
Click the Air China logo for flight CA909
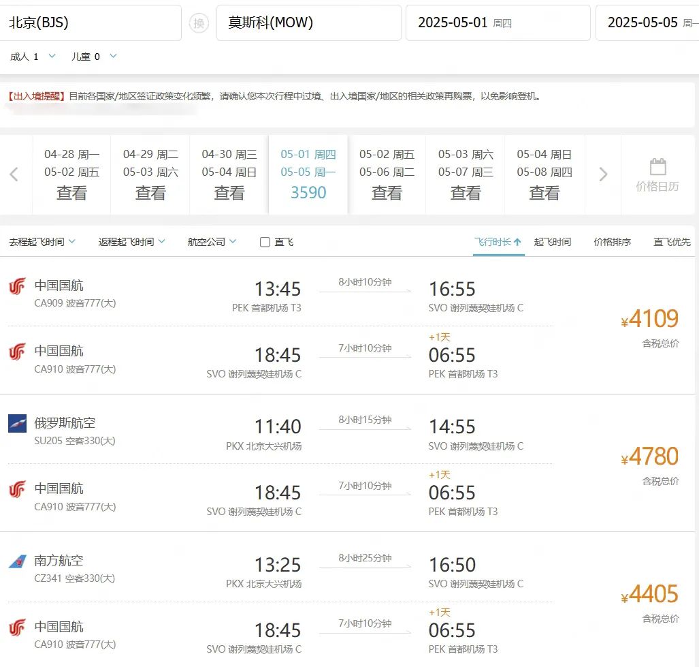coord(17,287)
